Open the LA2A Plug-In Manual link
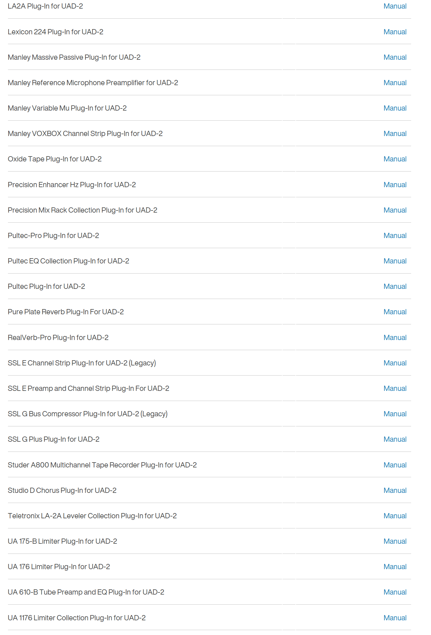Image resolution: width=431 pixels, height=635 pixels. [x=395, y=6]
